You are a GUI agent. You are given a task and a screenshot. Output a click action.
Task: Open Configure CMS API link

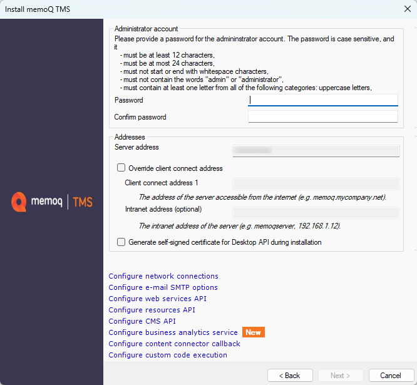pos(142,321)
